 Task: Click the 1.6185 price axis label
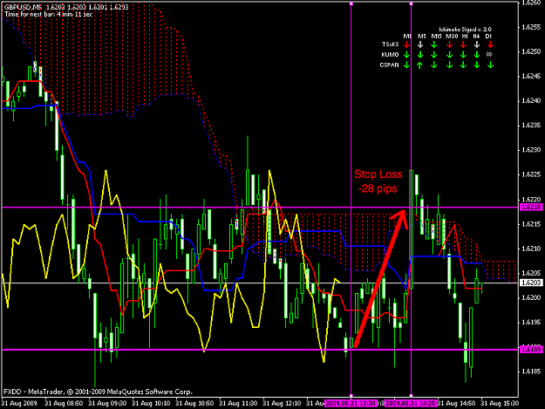(x=531, y=372)
